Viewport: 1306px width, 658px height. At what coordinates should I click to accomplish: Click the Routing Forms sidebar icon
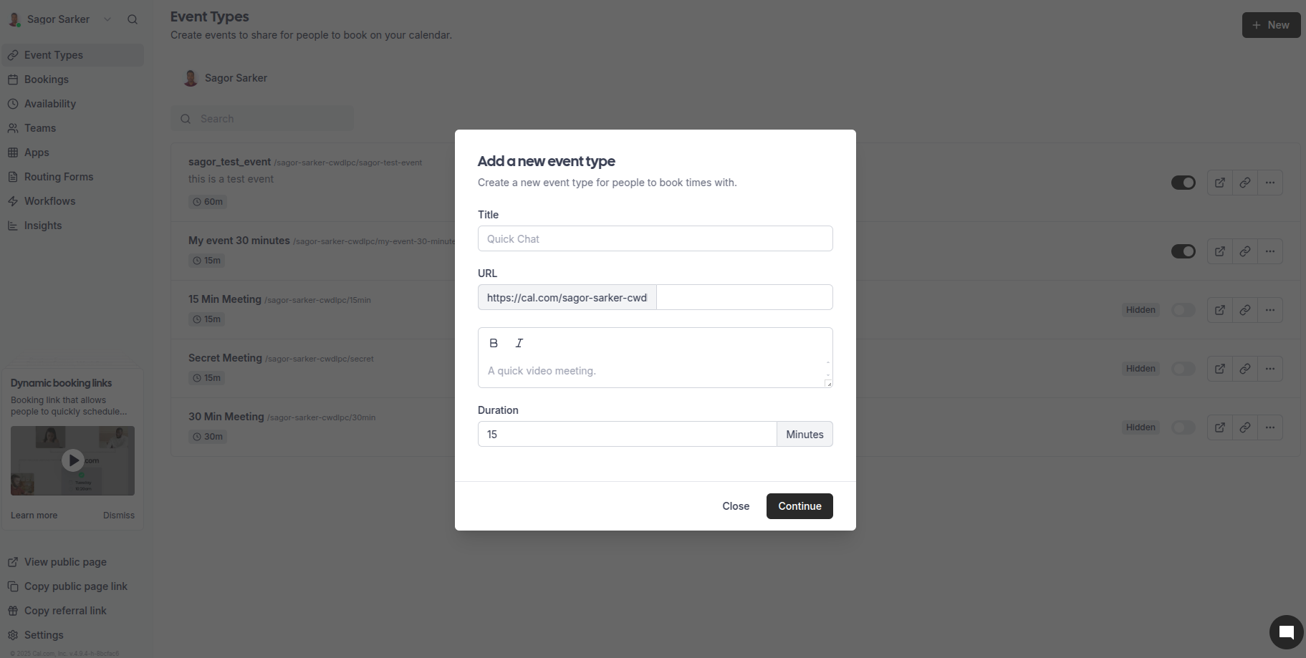tap(14, 177)
